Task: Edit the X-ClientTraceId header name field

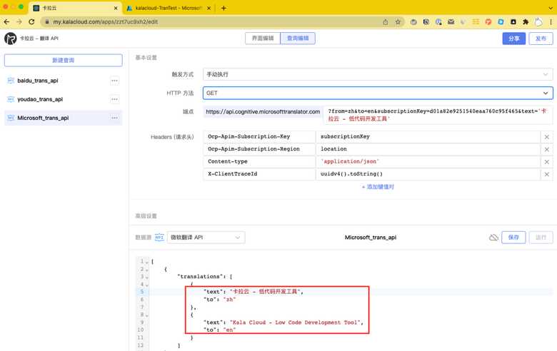Action: pyautogui.click(x=259, y=174)
